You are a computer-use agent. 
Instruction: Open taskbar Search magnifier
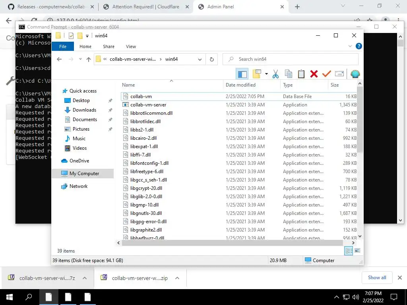tap(29, 297)
